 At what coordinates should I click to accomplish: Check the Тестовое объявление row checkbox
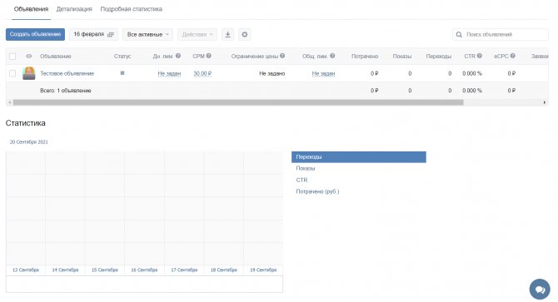[12, 73]
